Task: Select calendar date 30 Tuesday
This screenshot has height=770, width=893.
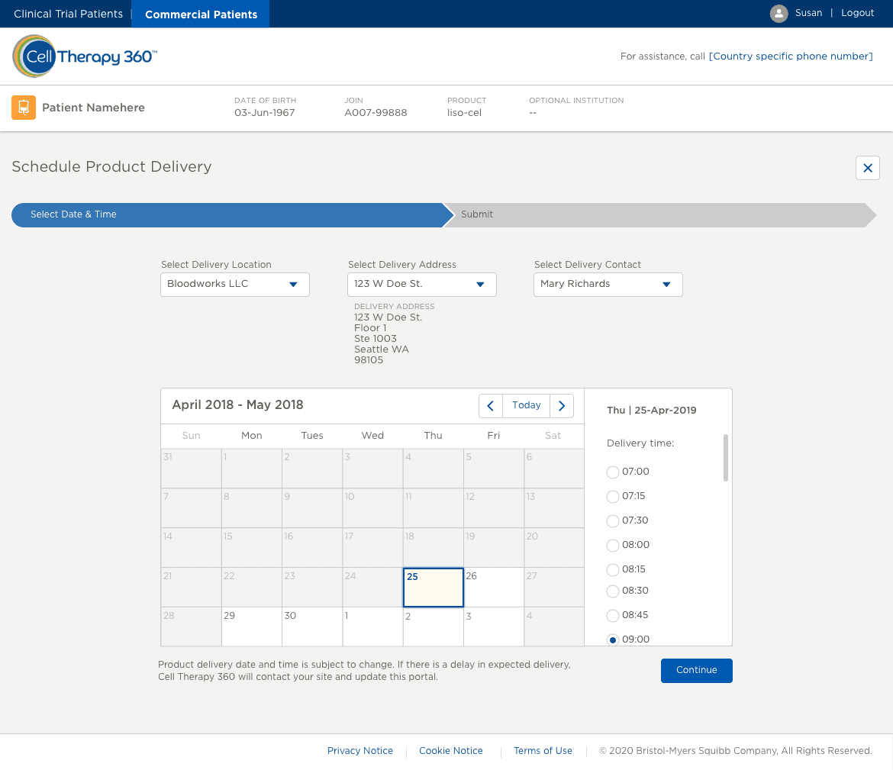Action: click(312, 627)
